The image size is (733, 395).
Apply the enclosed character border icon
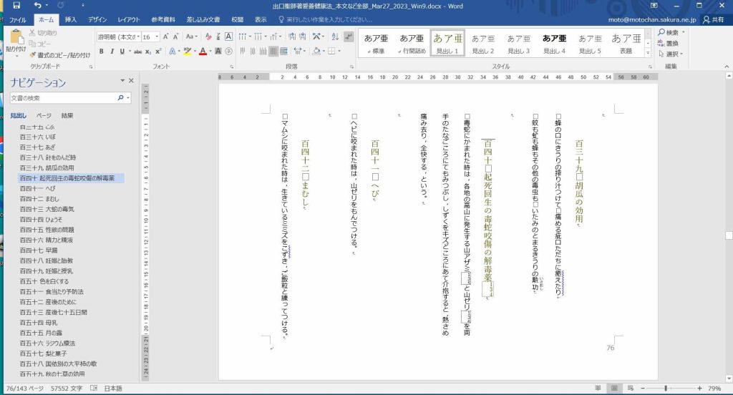tap(228, 36)
